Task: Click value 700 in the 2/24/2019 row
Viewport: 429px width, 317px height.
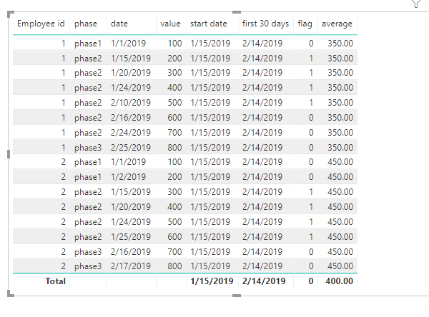Action: click(174, 133)
